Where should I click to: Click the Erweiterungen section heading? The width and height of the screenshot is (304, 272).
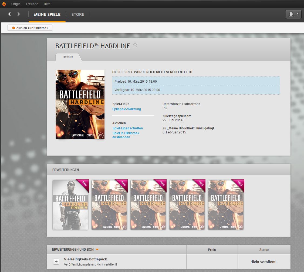(x=66, y=170)
